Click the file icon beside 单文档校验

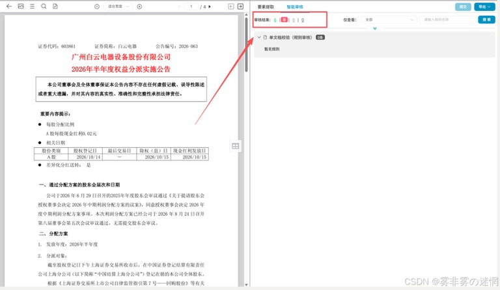pos(265,37)
